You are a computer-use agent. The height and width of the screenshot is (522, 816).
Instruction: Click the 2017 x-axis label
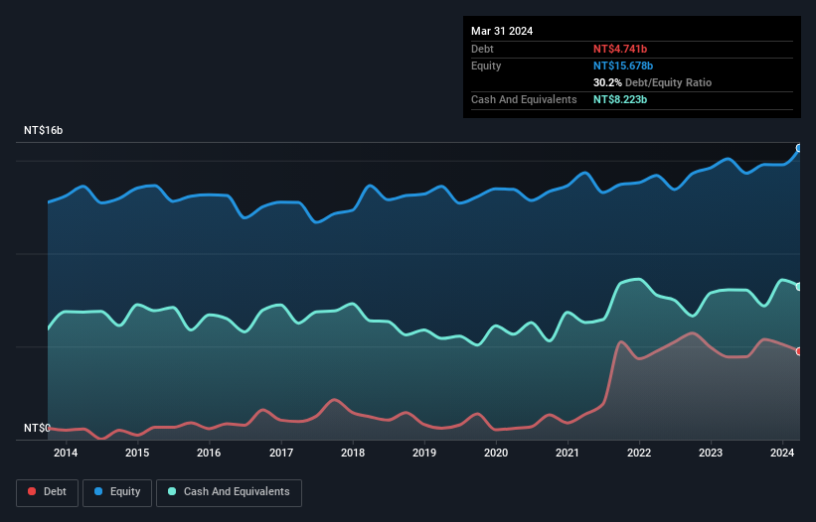281,453
